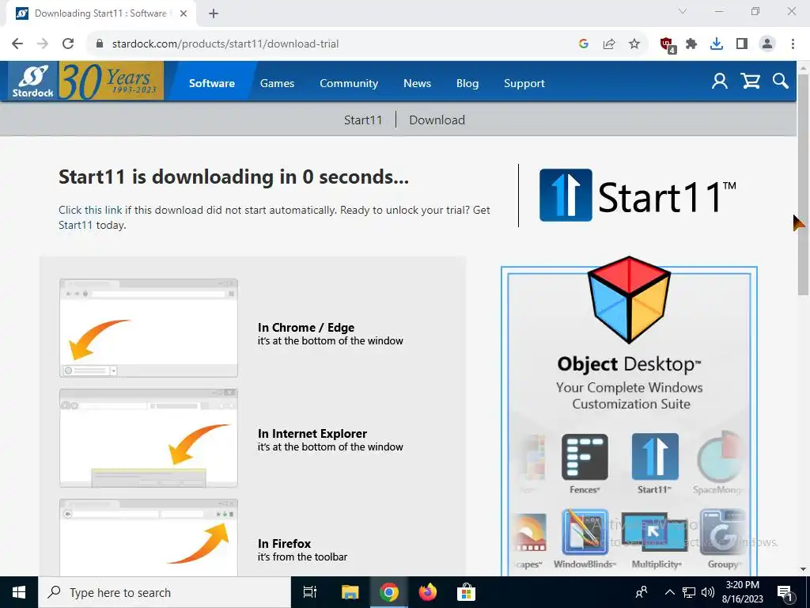Open the Chrome three-dot menu
Screen dimensions: 810x608
click(793, 44)
